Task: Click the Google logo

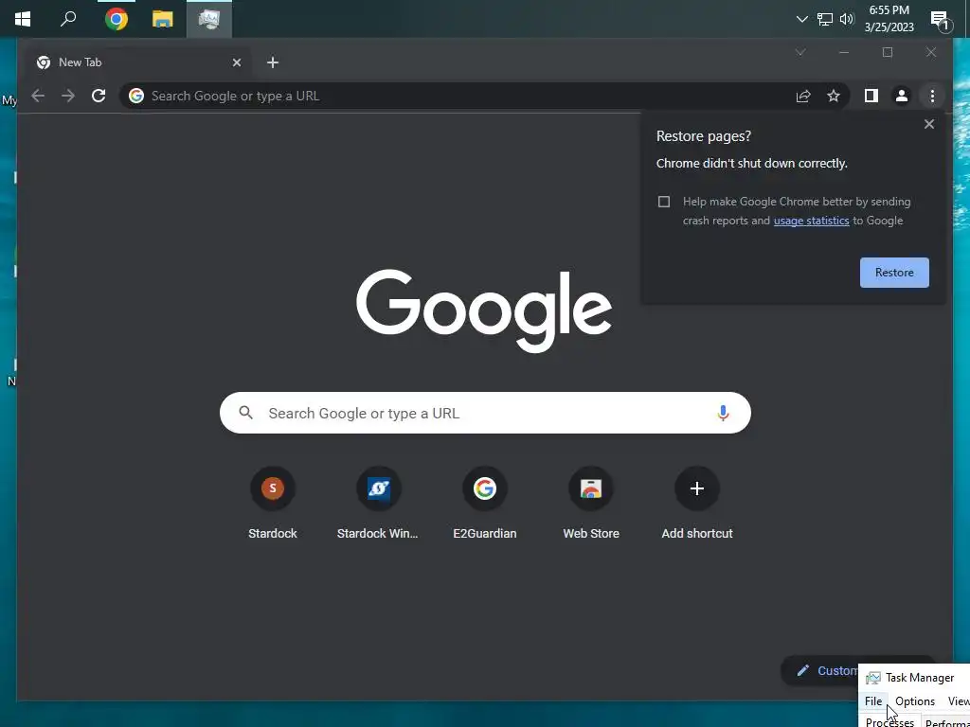Action: pyautogui.click(x=484, y=310)
